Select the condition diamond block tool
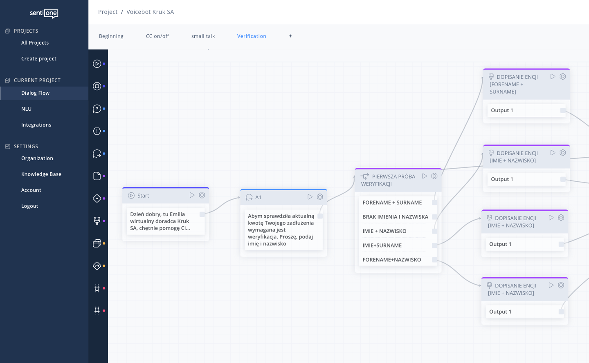Screen dimensions: 589x363 (97, 198)
